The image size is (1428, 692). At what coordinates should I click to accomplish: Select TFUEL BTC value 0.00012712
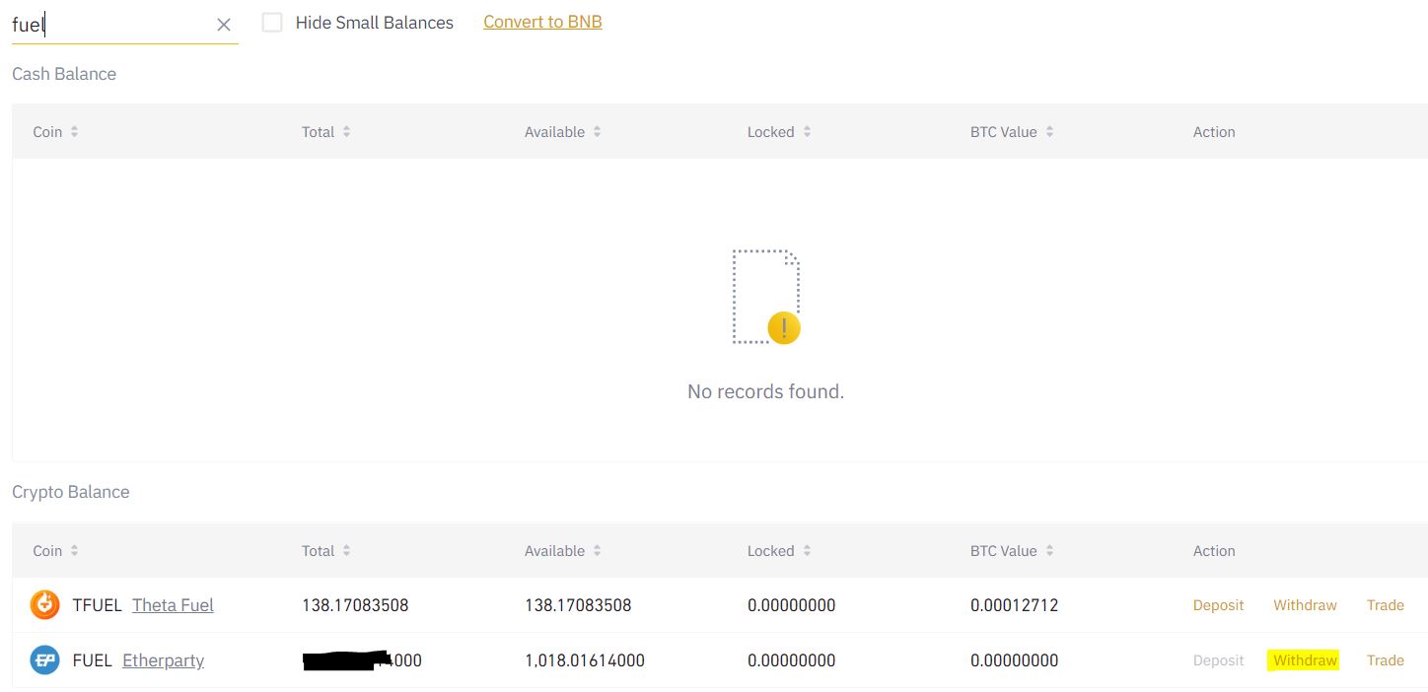1014,605
